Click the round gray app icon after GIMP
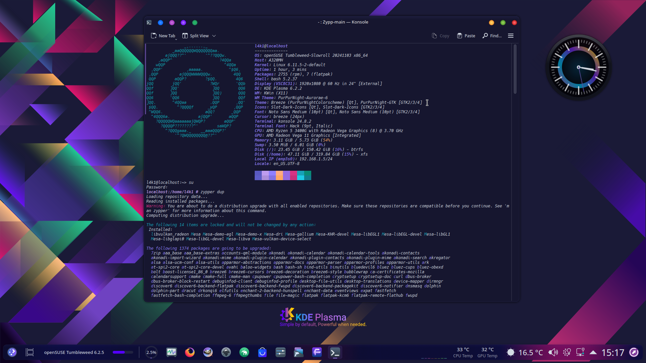The height and width of the screenshot is (363, 646). (226, 352)
